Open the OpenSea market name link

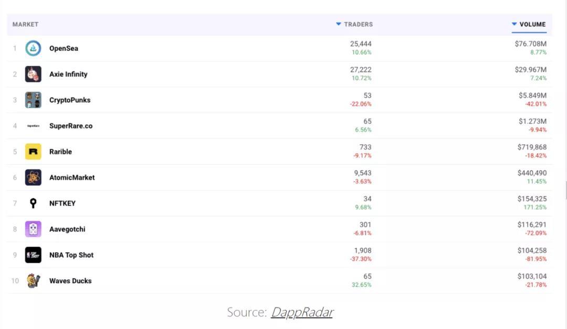click(64, 48)
